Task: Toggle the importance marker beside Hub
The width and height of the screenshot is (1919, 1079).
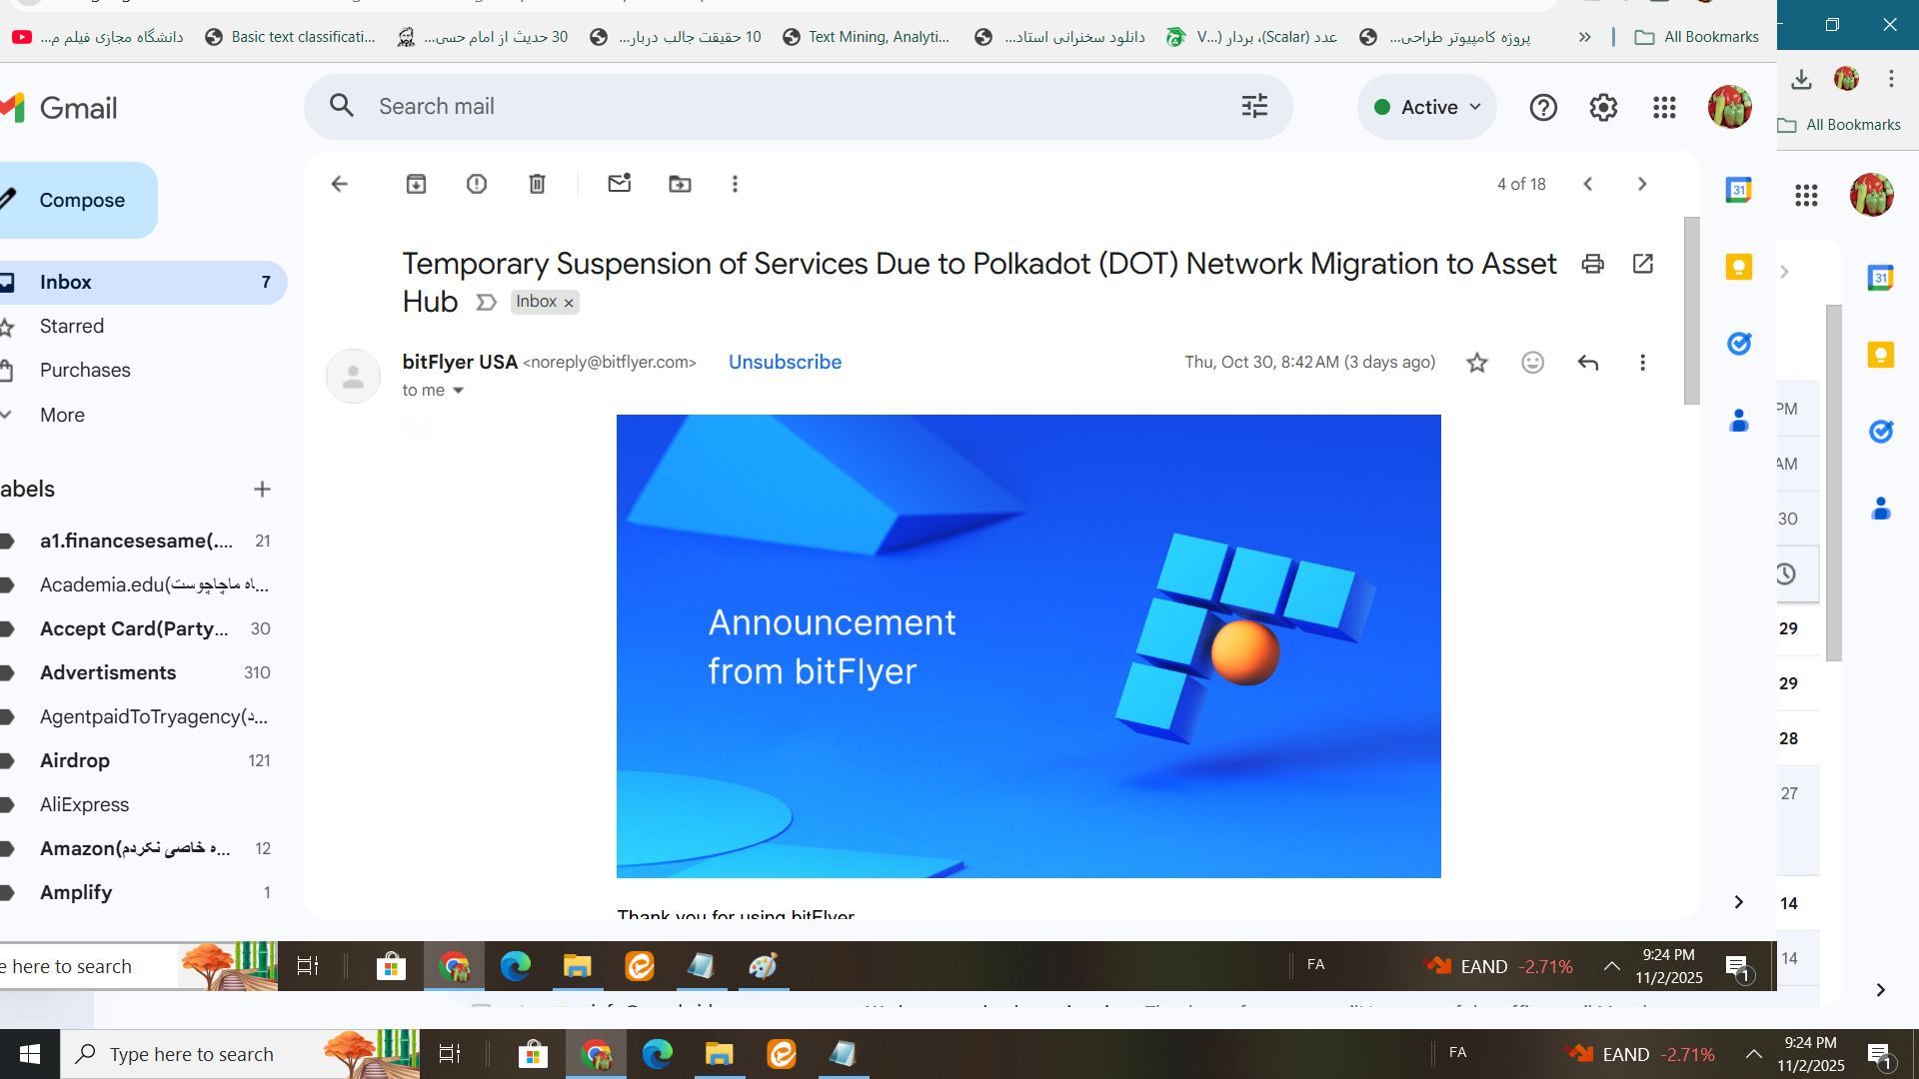Action: [x=486, y=303]
